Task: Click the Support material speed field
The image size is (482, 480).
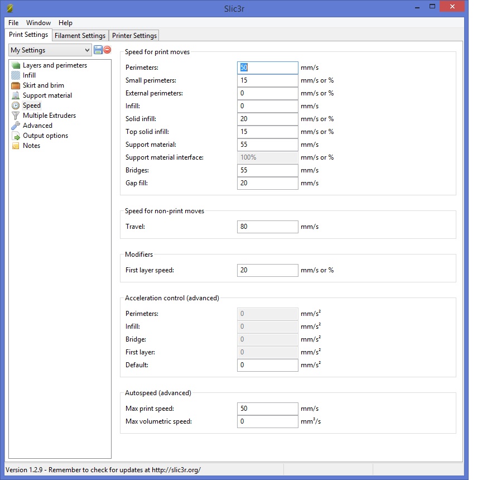Action: [x=267, y=145]
